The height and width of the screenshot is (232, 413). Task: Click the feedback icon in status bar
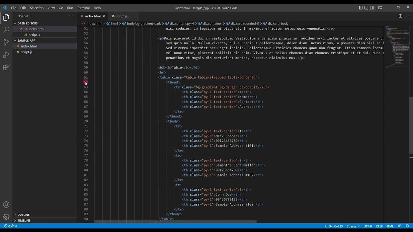[400, 226]
